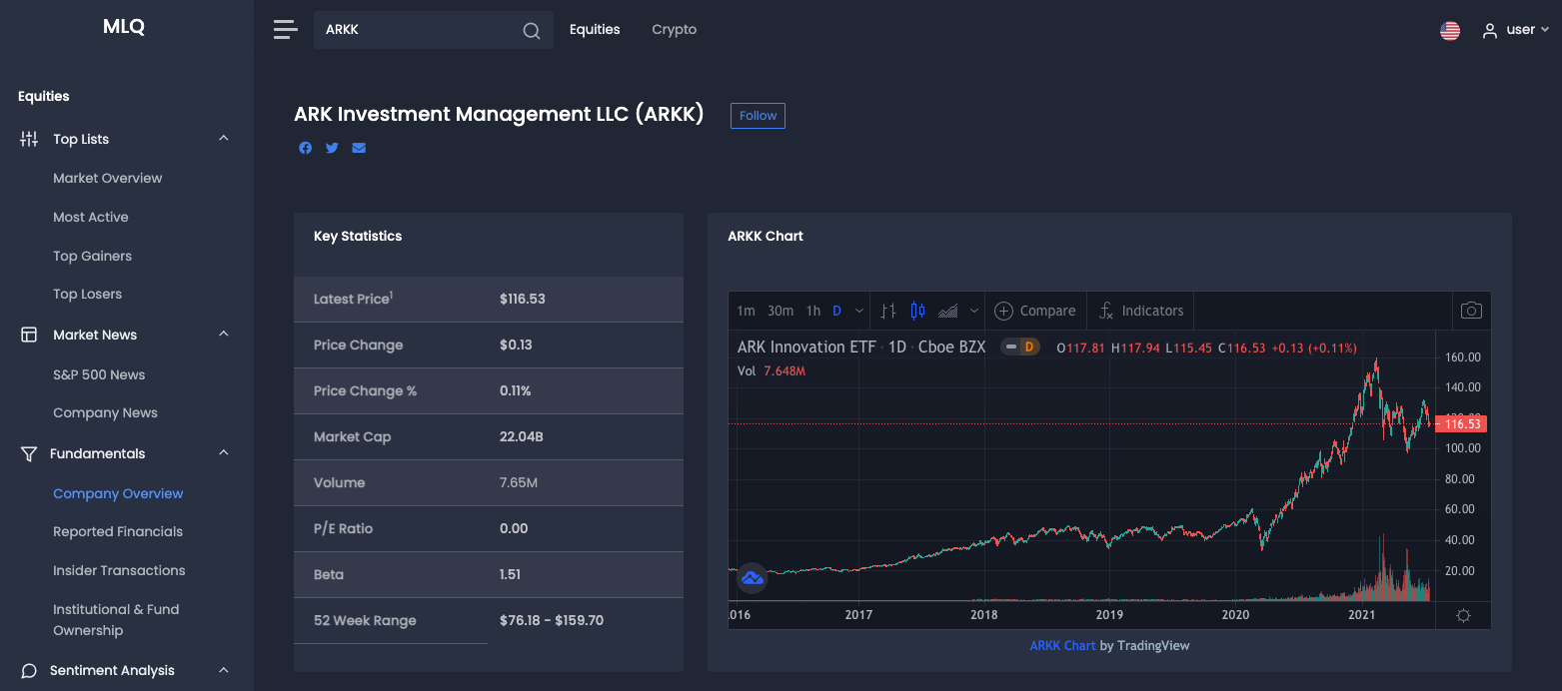Select area chart style icon
Viewport: 1562px width, 691px height.
(947, 311)
